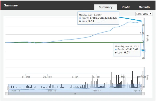Click the left scroll arrow of chart navigator

tap(7, 94)
